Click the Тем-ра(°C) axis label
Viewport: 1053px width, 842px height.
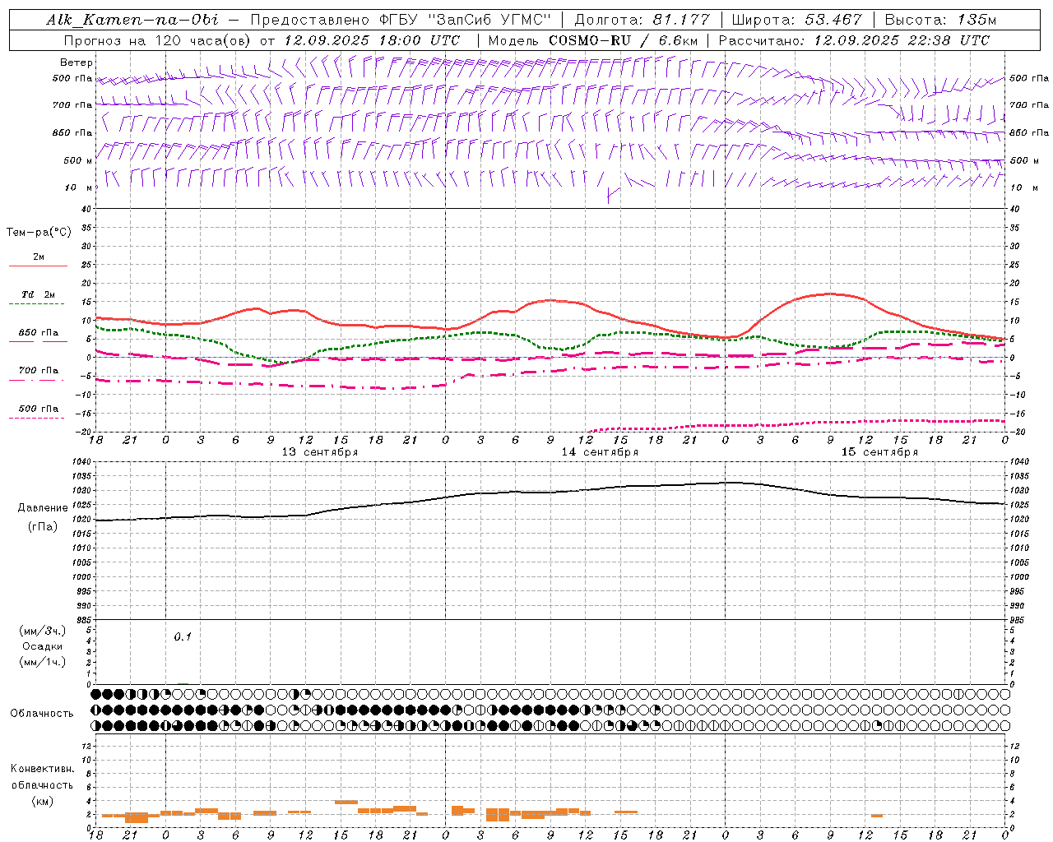[39, 232]
